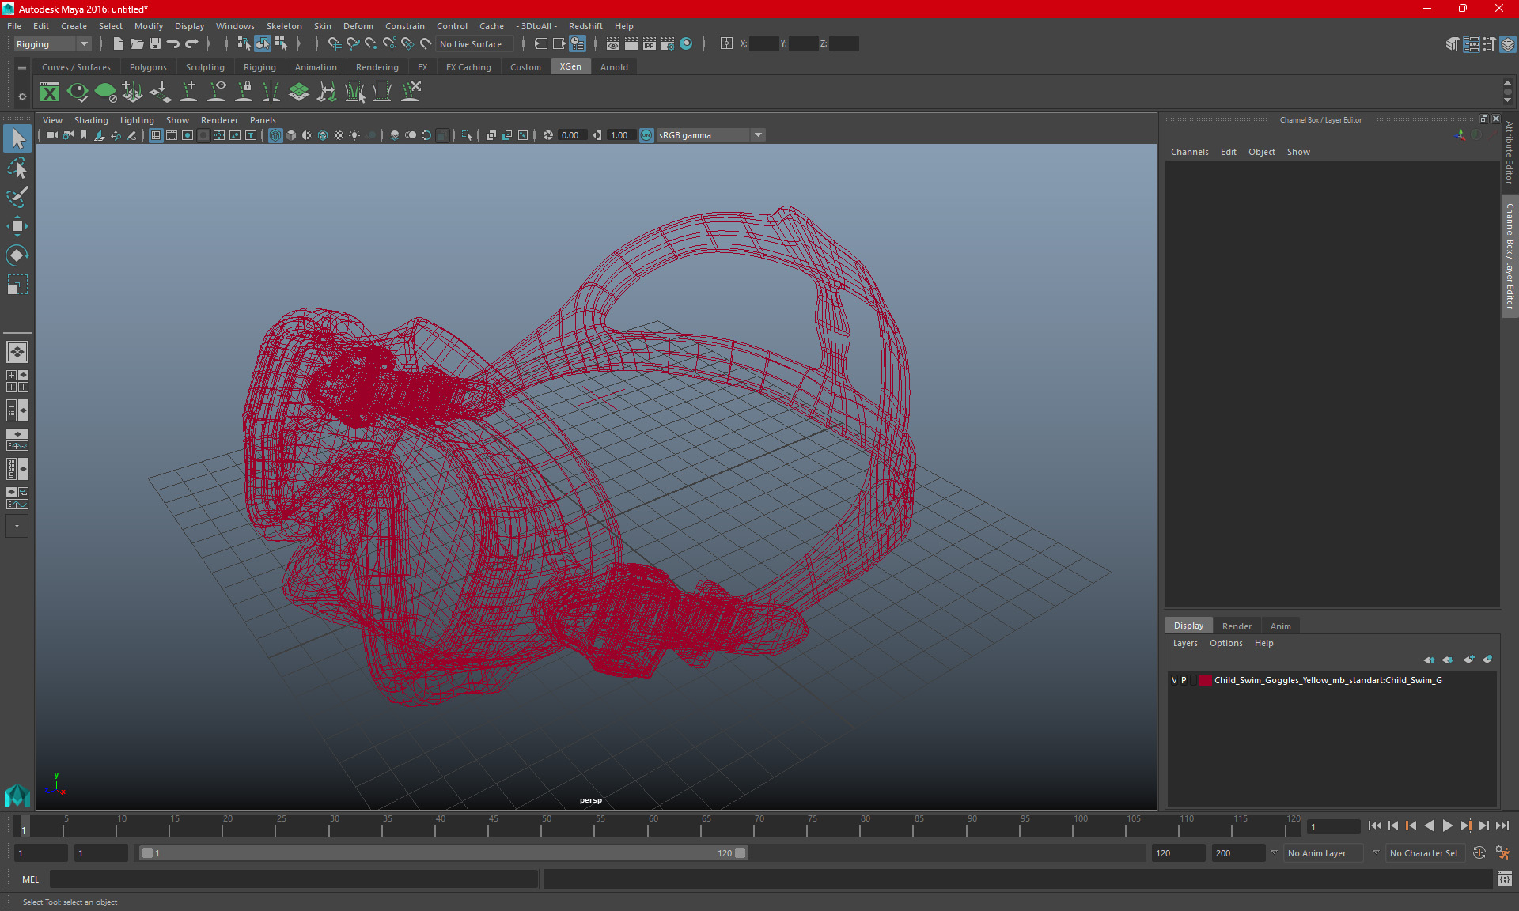Open the Deform menu
1519x911 pixels.
point(358,26)
